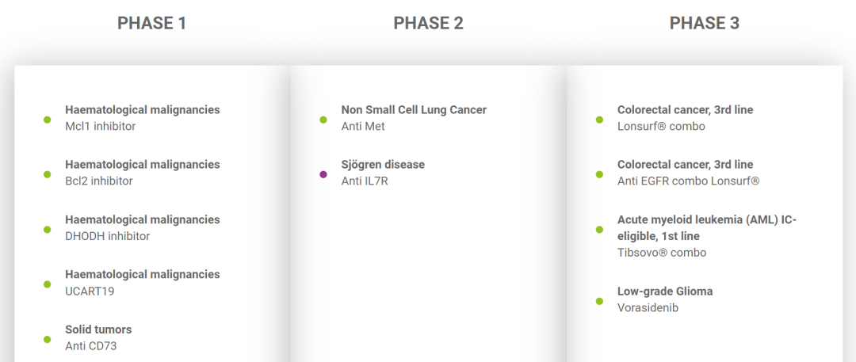Click the green dot beside Mcl1 inhibitor
Screen dimensions: 856x362
click(48, 120)
